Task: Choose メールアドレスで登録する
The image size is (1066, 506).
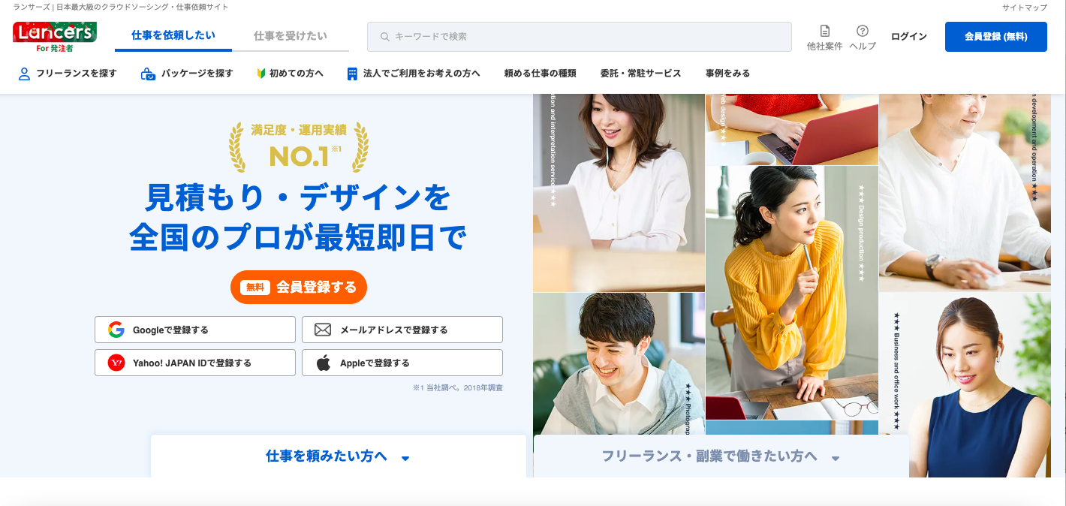Action: point(402,330)
